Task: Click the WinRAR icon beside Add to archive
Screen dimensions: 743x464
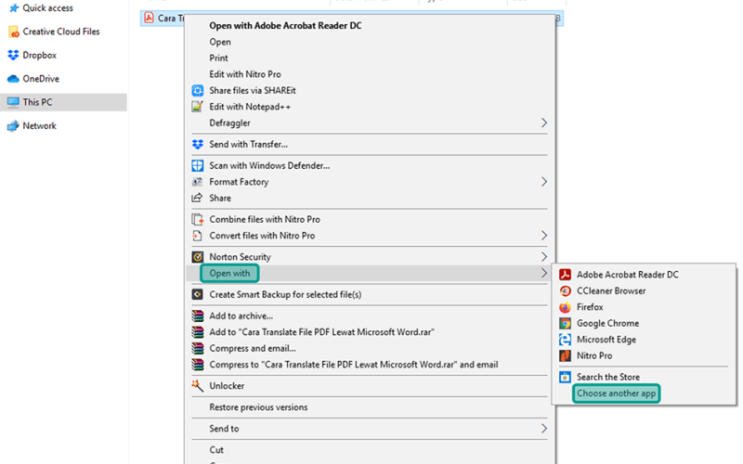Action: point(197,316)
